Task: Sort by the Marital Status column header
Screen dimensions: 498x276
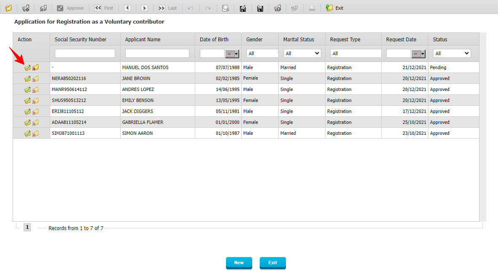Action: 299,39
